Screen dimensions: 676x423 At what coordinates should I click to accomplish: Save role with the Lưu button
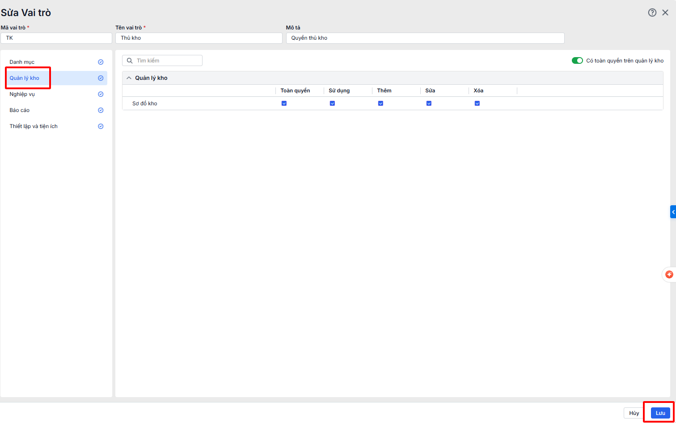[660, 413]
